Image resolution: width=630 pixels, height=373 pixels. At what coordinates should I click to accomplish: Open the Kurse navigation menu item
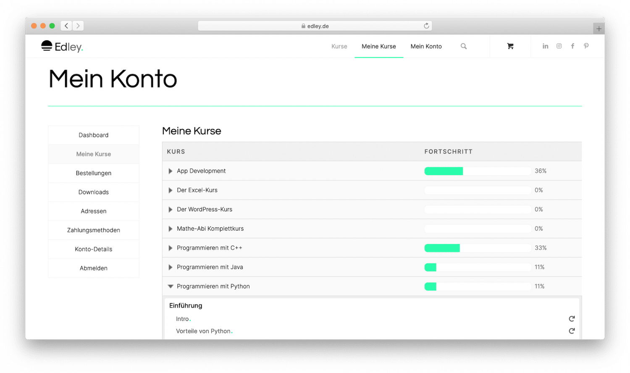pyautogui.click(x=339, y=47)
